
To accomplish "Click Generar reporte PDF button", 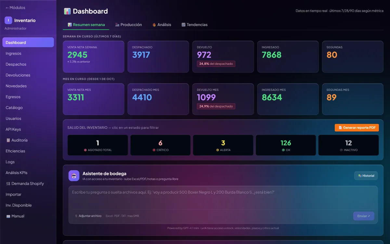I will pos(357,128).
